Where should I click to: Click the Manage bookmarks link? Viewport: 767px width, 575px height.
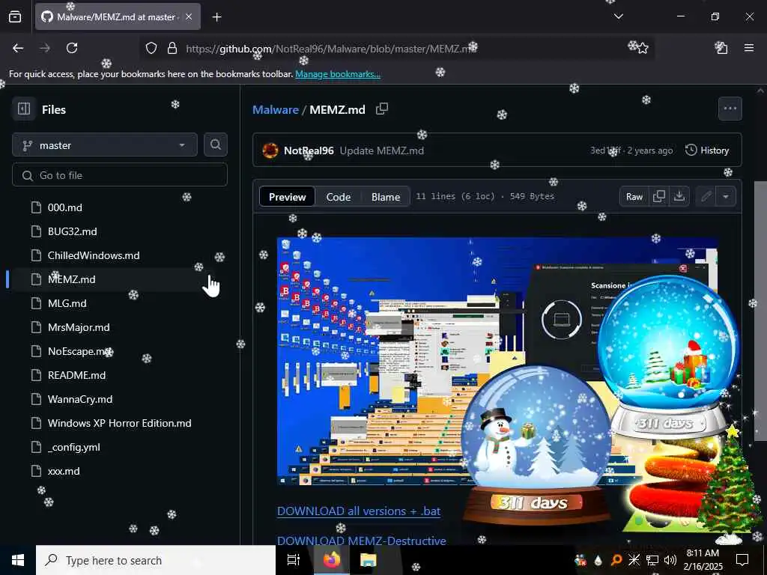tap(338, 74)
